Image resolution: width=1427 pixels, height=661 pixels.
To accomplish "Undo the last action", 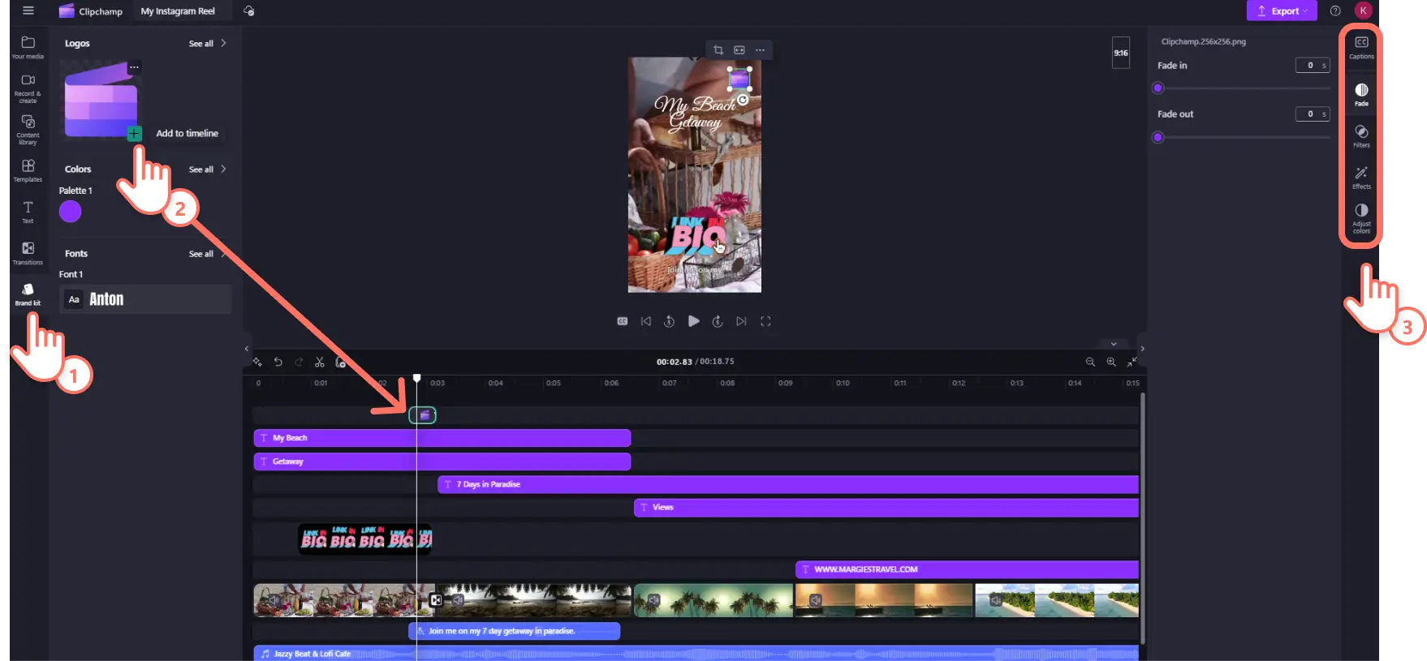I will pos(278,362).
